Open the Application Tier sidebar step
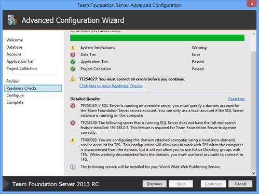Image resolution: width=259 pixels, height=194 pixels. pos(20,61)
